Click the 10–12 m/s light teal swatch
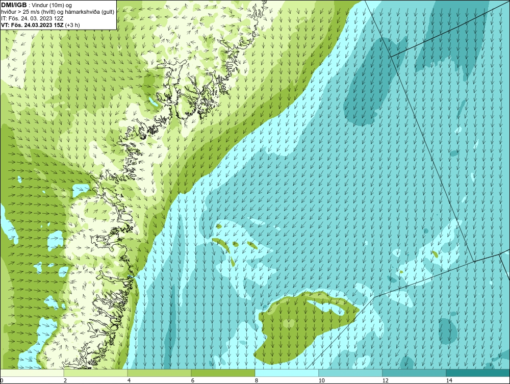 pos(351,373)
